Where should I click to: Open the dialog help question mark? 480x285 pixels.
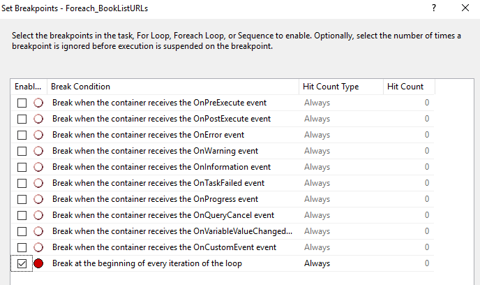click(x=434, y=8)
